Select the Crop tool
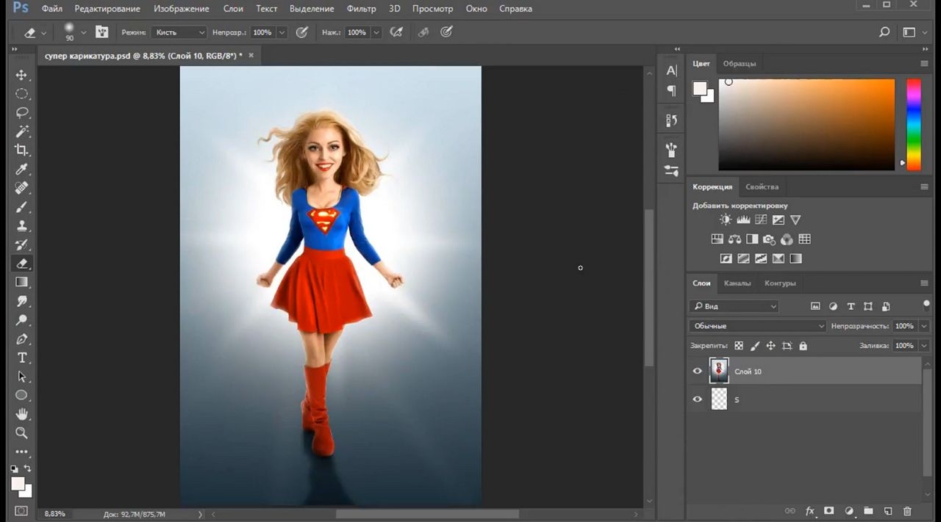Screen dimensions: 941x522 click(x=21, y=150)
